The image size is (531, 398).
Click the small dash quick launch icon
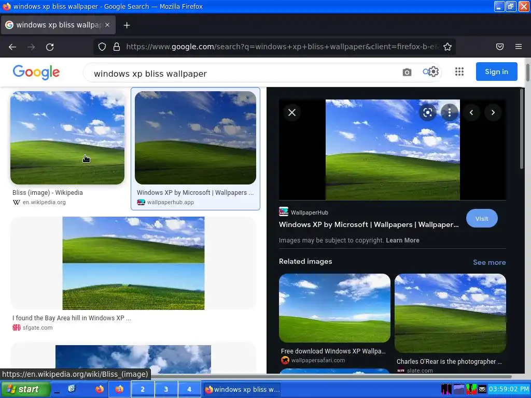[57, 391]
